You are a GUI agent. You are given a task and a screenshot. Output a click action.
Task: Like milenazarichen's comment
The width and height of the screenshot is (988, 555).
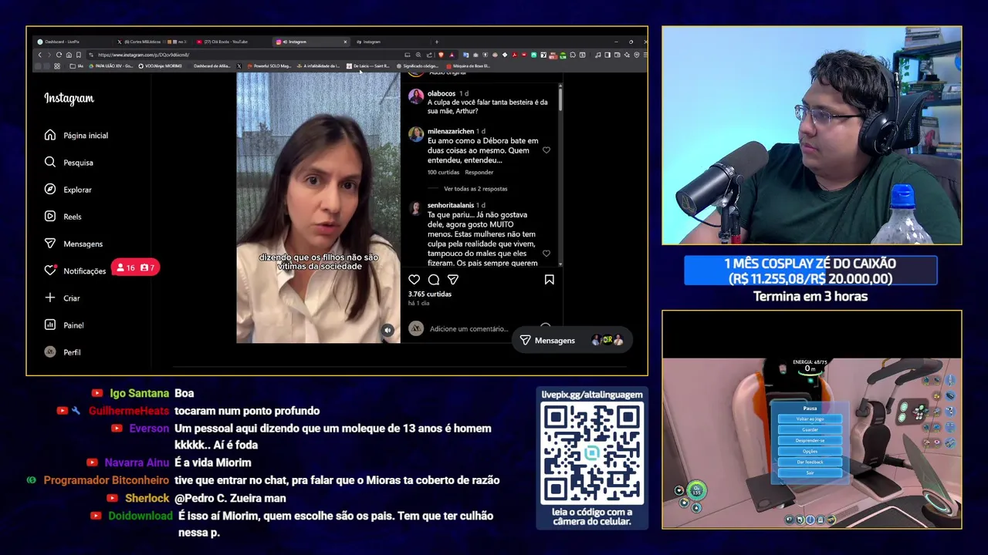click(x=546, y=150)
